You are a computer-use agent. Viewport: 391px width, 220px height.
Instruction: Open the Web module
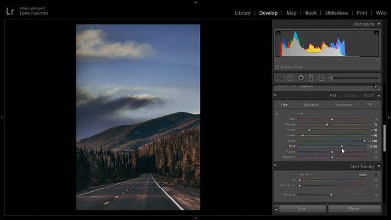[381, 13]
